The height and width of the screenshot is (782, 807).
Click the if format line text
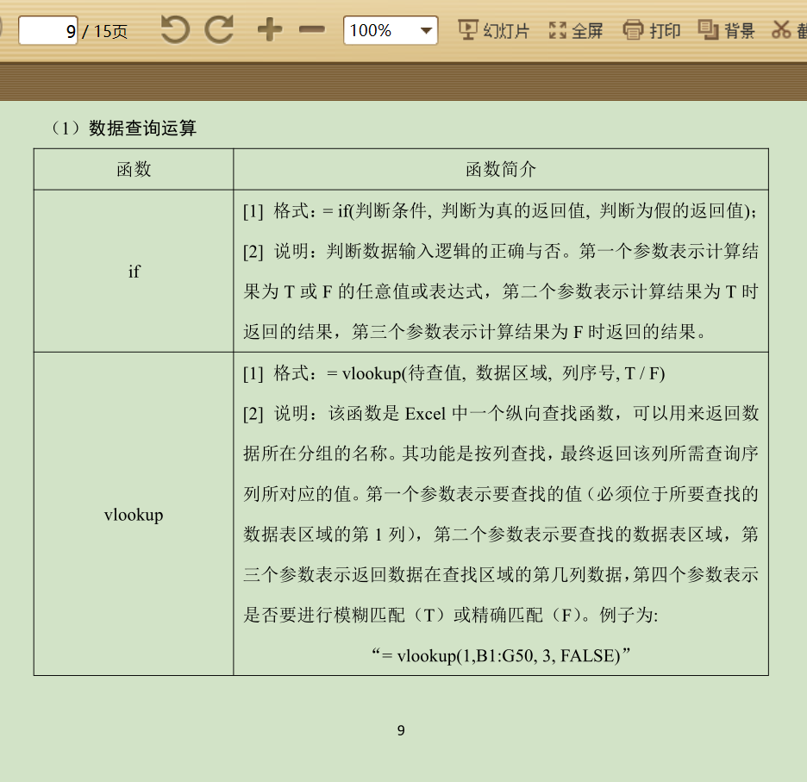pyautogui.click(x=500, y=211)
